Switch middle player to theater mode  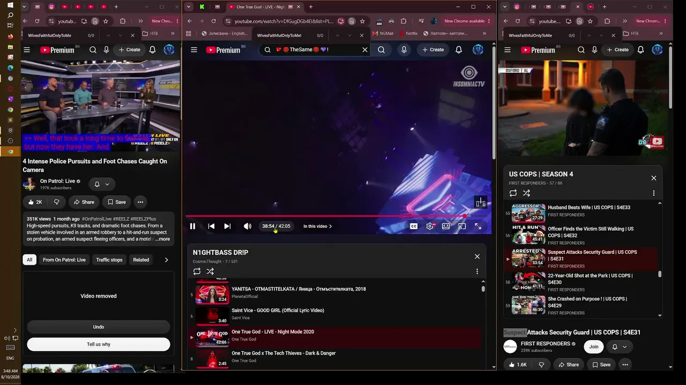(446, 226)
